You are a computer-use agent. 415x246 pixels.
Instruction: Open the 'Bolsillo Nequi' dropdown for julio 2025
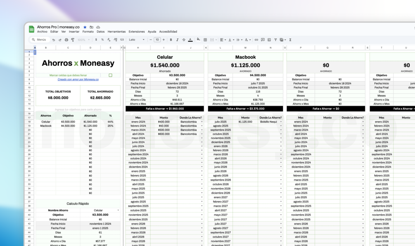(x=281, y=122)
